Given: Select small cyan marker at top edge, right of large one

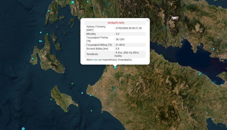Looking at the screenshot, I should [x=88, y=2].
